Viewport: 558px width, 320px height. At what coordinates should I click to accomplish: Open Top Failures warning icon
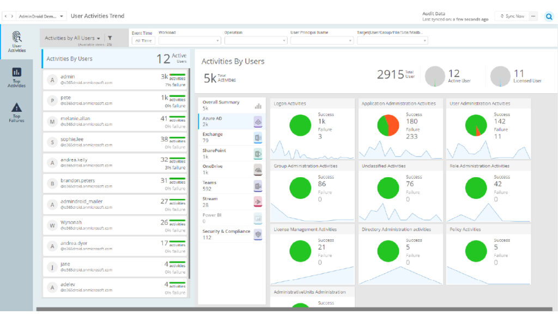16,112
